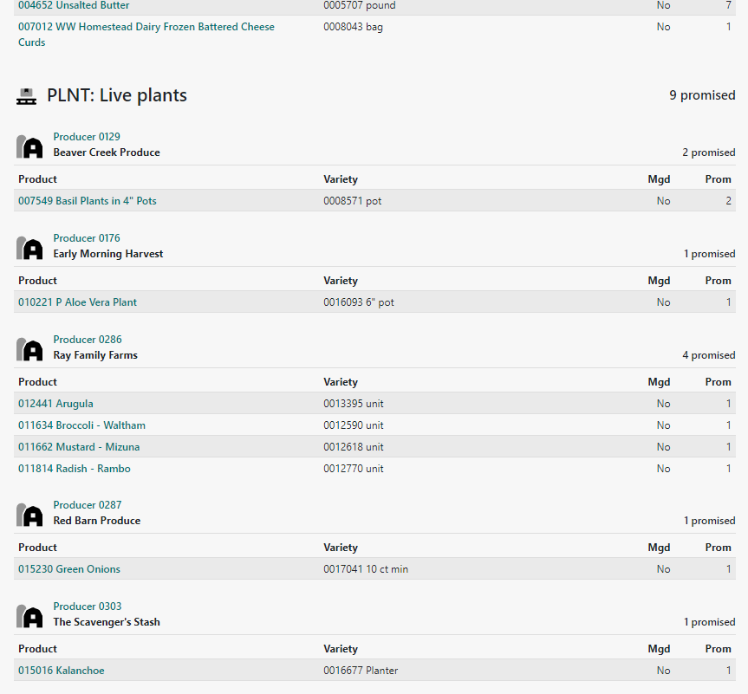Open 011634 Broccoli - Waltham product
The image size is (748, 694).
(81, 425)
